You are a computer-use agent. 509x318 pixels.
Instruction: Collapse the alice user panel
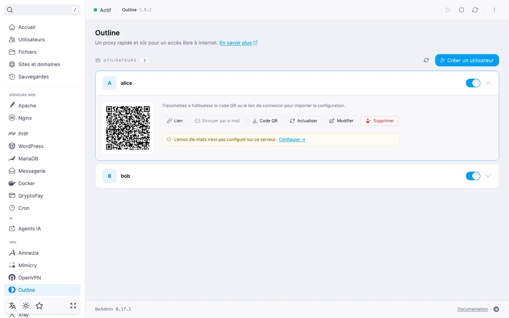(488, 83)
